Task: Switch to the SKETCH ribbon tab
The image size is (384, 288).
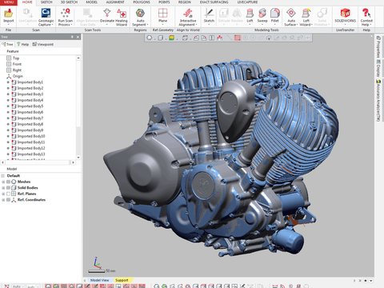Action: (46, 2)
